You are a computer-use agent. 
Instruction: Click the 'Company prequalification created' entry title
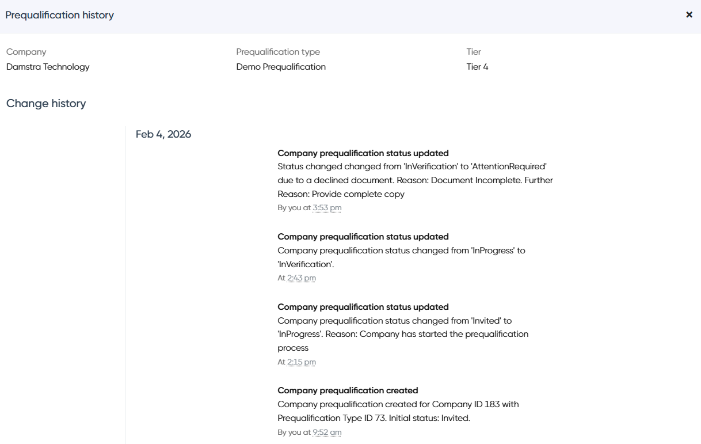coord(348,390)
